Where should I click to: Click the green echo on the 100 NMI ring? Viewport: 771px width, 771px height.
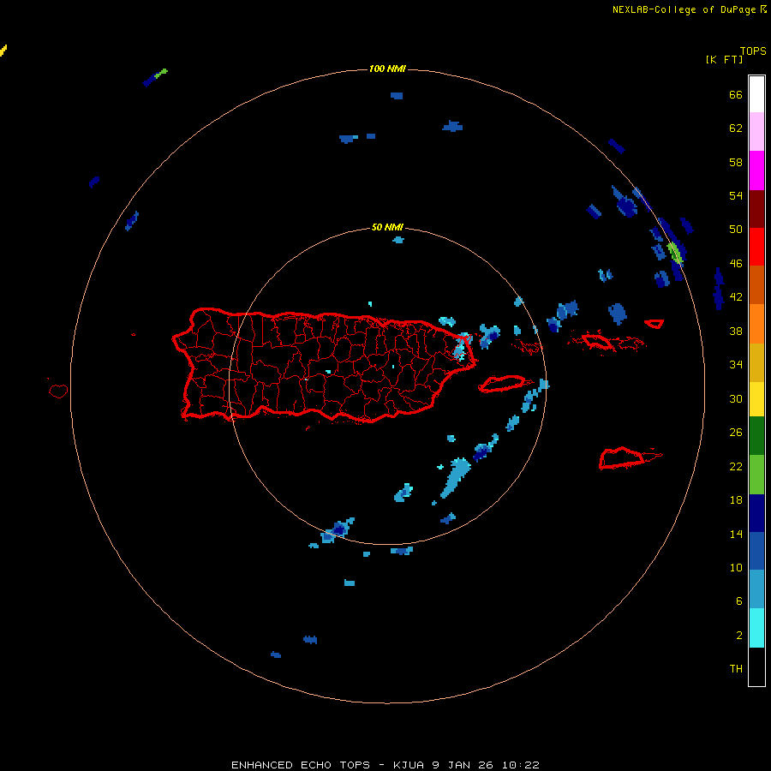pyautogui.click(x=675, y=252)
